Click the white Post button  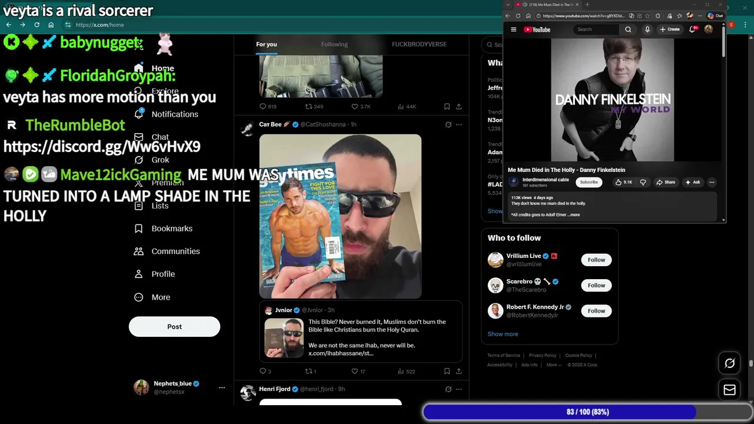(x=174, y=327)
